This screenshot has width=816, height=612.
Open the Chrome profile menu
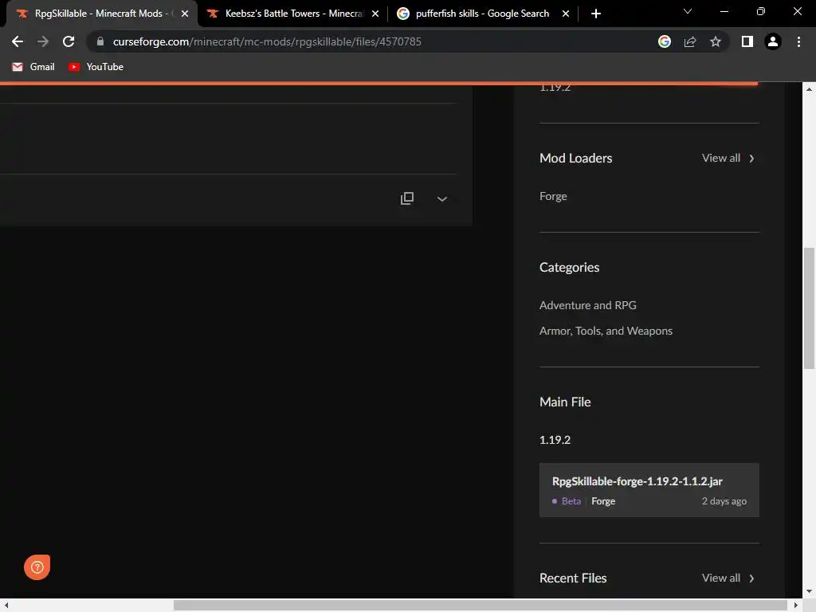click(773, 41)
